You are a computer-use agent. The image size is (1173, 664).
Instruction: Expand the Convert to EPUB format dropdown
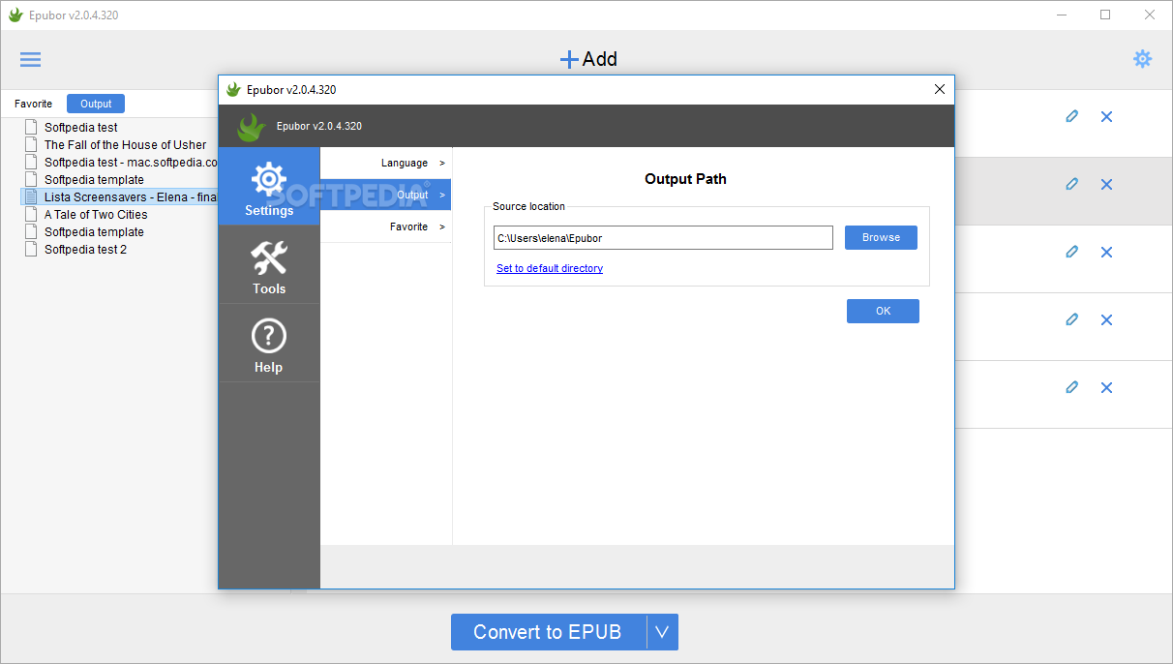662,632
